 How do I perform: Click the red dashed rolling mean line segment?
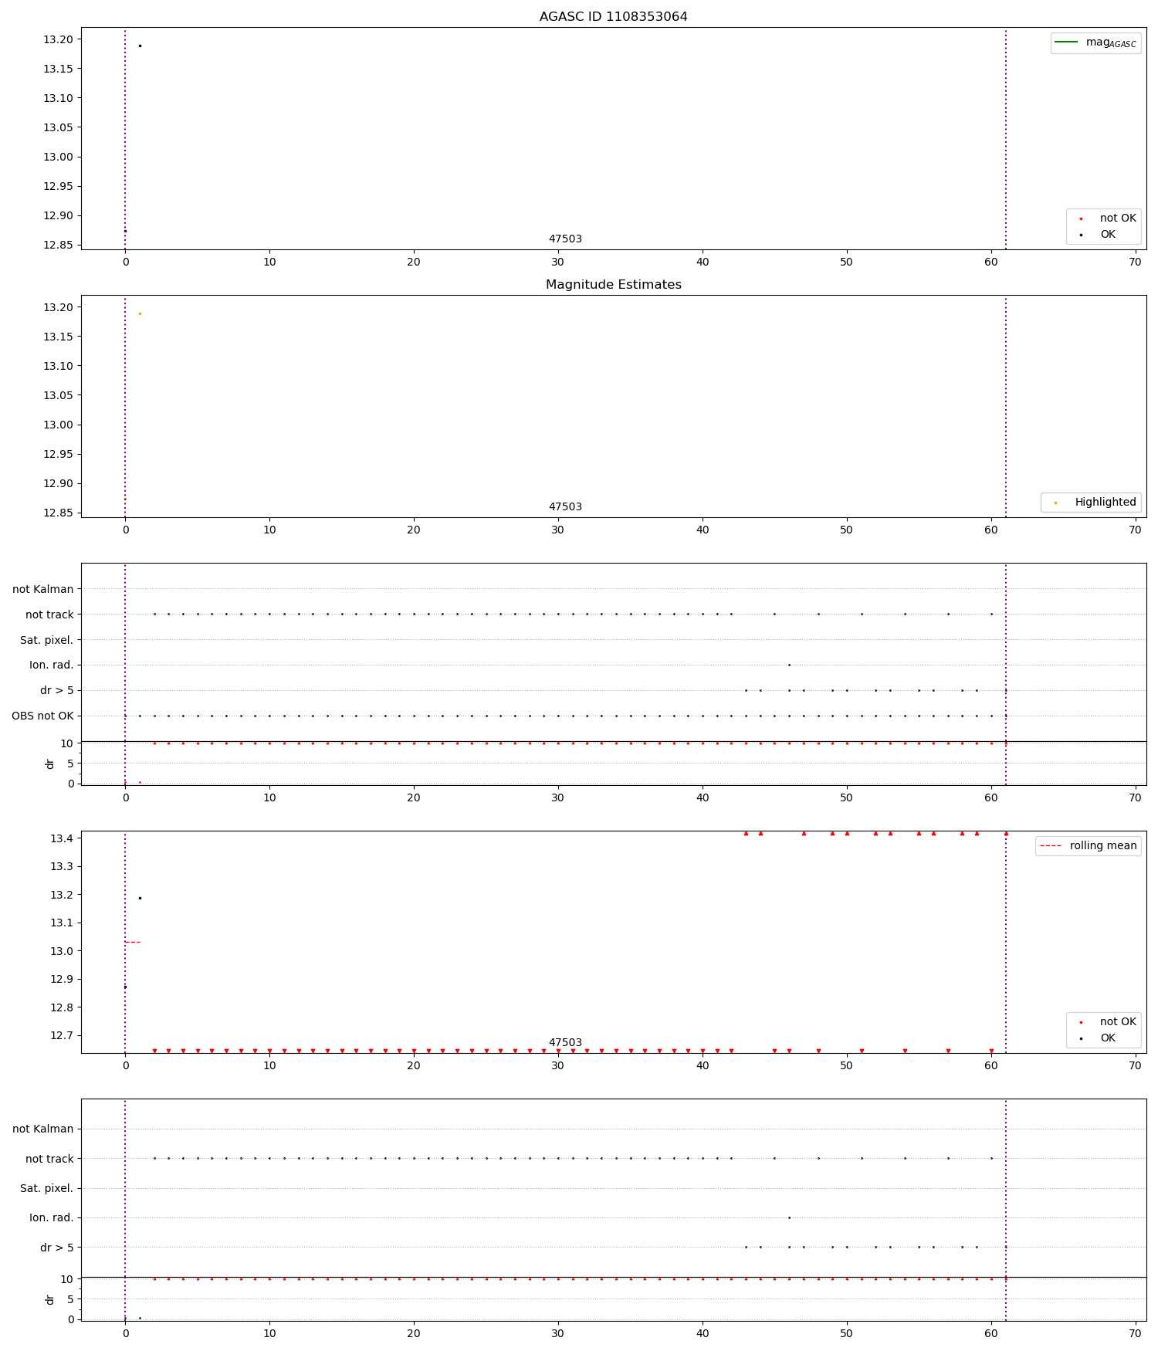133,942
